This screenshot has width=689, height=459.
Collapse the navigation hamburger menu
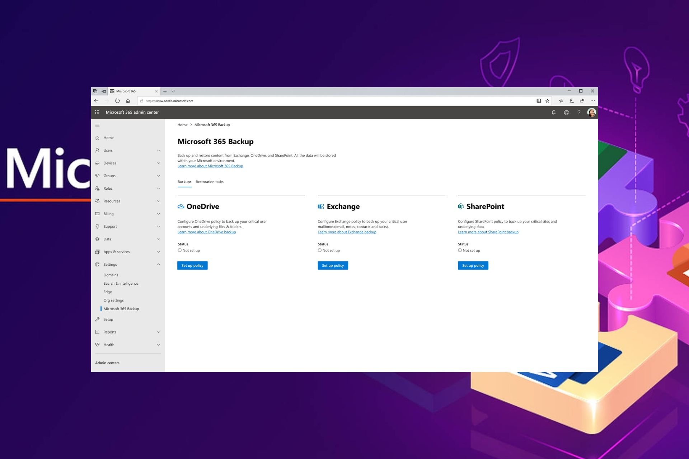click(97, 125)
